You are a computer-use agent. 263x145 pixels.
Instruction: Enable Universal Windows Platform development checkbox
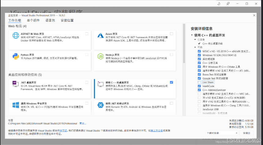(x=87, y=103)
